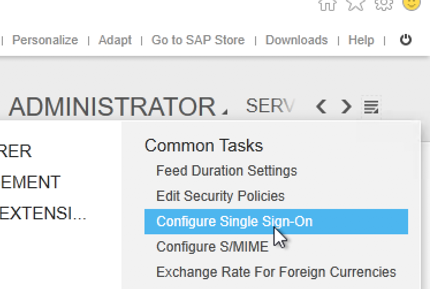Click the Go to SAP Store link
430x289 pixels.
(x=198, y=40)
